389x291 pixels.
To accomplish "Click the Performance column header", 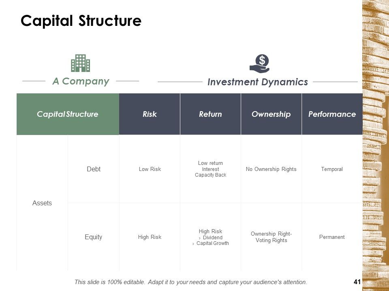I will click(332, 114).
